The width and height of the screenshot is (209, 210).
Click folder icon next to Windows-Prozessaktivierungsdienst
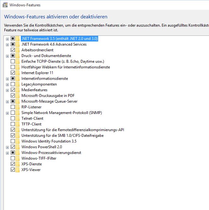pyautogui.click(x=17, y=153)
